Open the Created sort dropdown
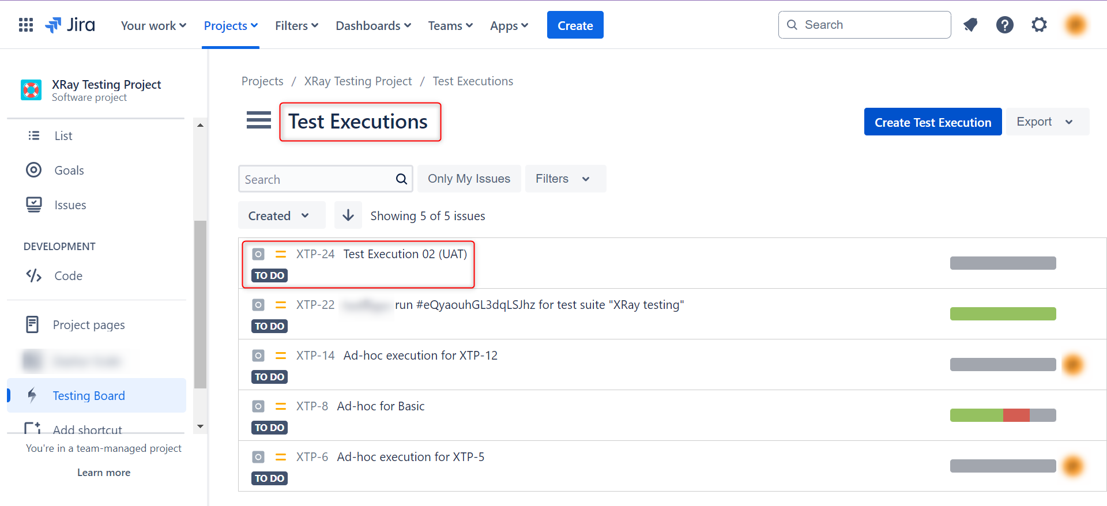This screenshot has width=1107, height=506. pos(281,216)
